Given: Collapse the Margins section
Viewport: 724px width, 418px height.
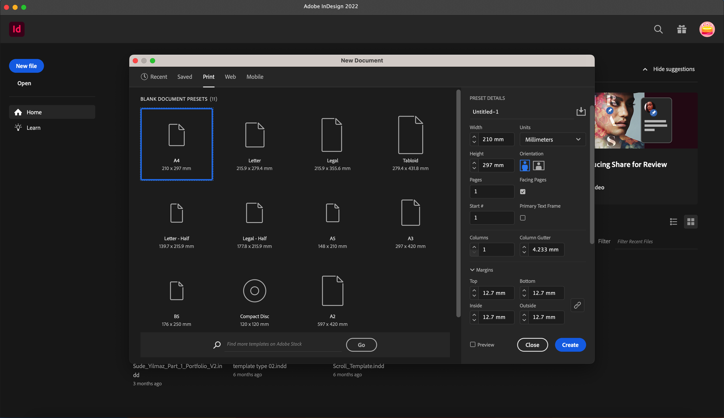Looking at the screenshot, I should (x=472, y=270).
